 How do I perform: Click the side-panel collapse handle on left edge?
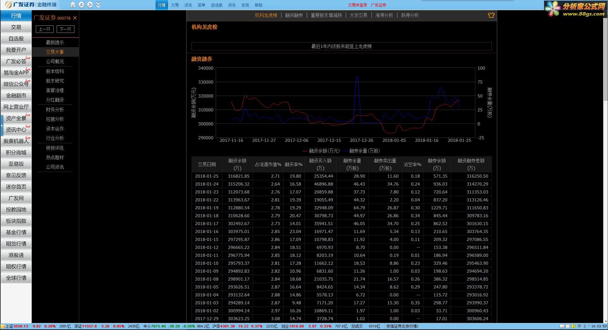(x=2, y=125)
